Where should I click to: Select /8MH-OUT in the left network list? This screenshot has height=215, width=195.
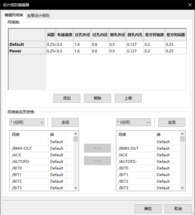coord(41,148)
